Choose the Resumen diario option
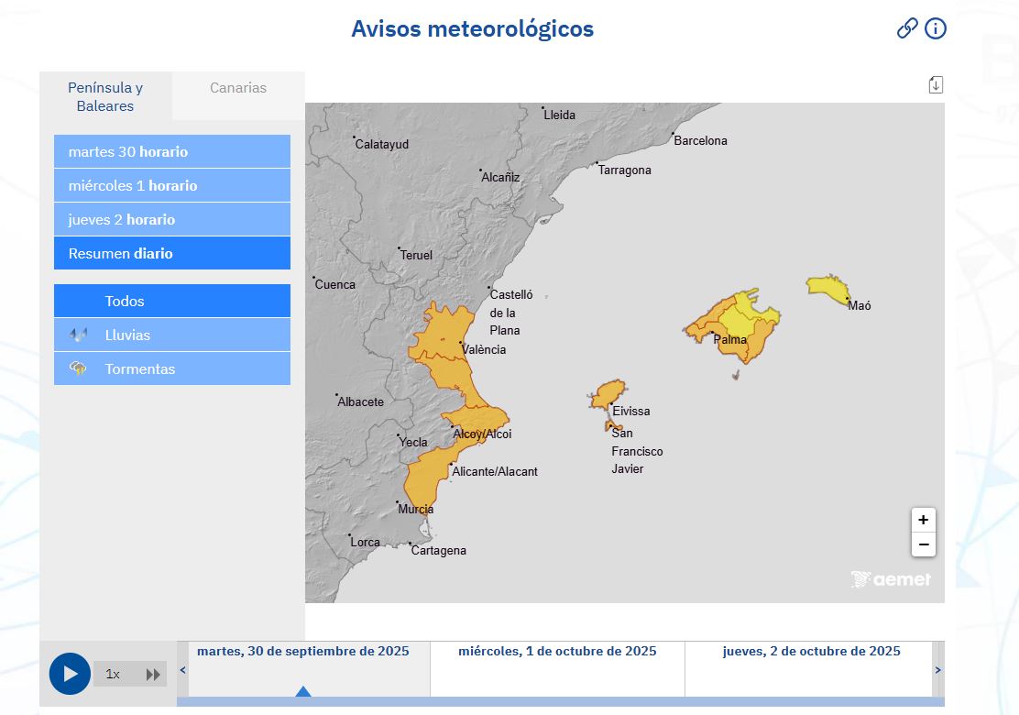 172,253
